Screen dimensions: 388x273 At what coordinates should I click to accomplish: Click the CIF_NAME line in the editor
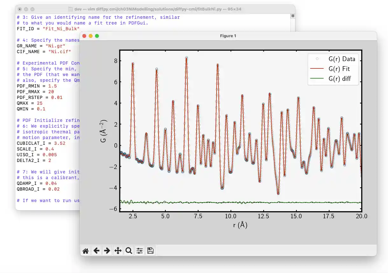pos(44,52)
